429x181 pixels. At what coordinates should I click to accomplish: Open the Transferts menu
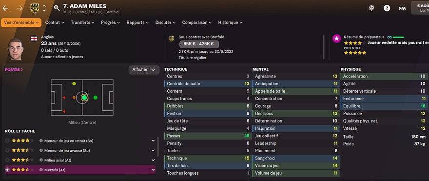82,23
